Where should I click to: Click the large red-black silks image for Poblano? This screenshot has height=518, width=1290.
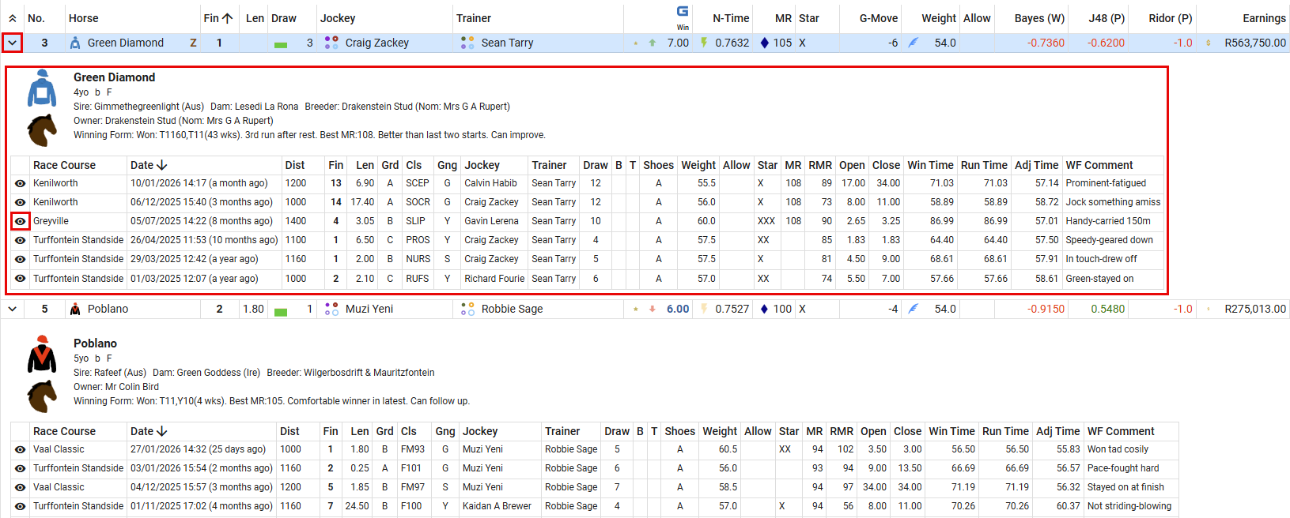(42, 354)
